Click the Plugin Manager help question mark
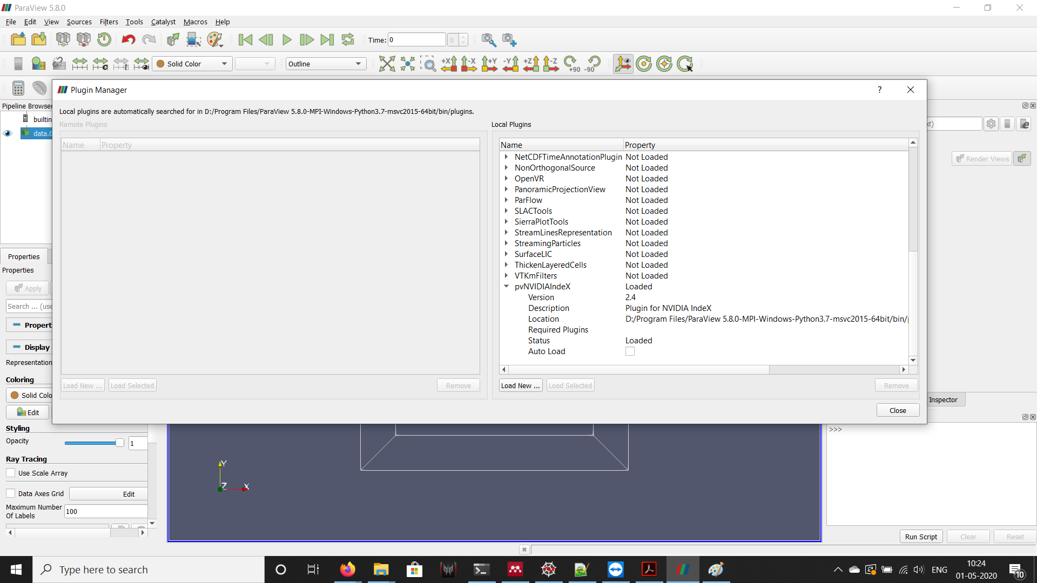The height and width of the screenshot is (583, 1037). click(879, 90)
